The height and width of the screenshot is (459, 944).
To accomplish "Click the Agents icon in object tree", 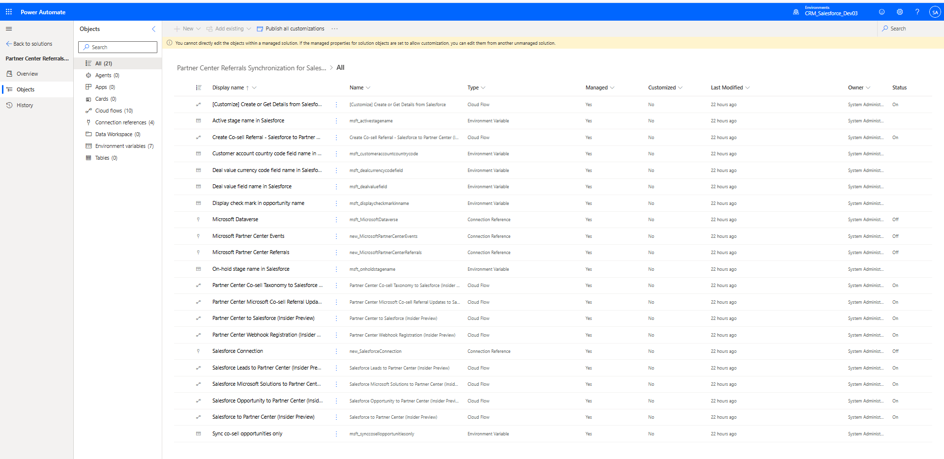I will pos(88,75).
